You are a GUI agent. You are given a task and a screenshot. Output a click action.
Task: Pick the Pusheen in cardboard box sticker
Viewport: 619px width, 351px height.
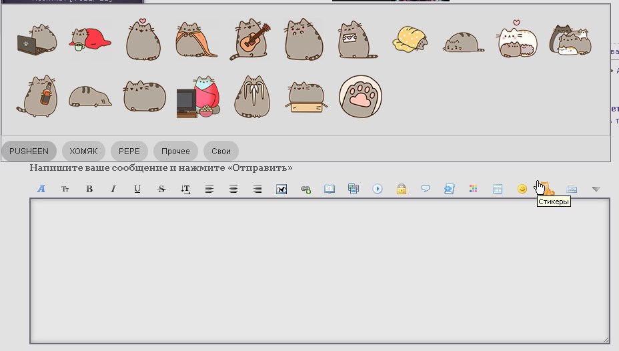pyautogui.click(x=306, y=97)
